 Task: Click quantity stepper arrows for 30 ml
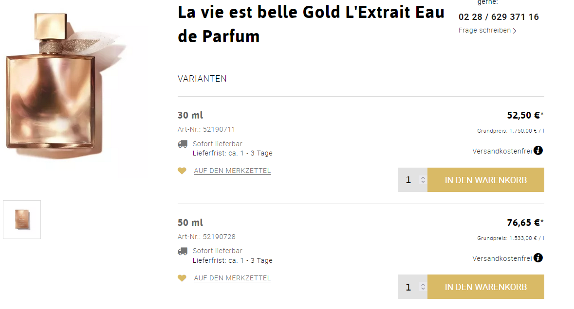pos(423,180)
